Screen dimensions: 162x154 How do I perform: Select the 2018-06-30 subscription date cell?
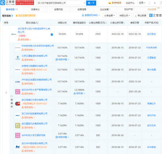[x=117, y=135]
